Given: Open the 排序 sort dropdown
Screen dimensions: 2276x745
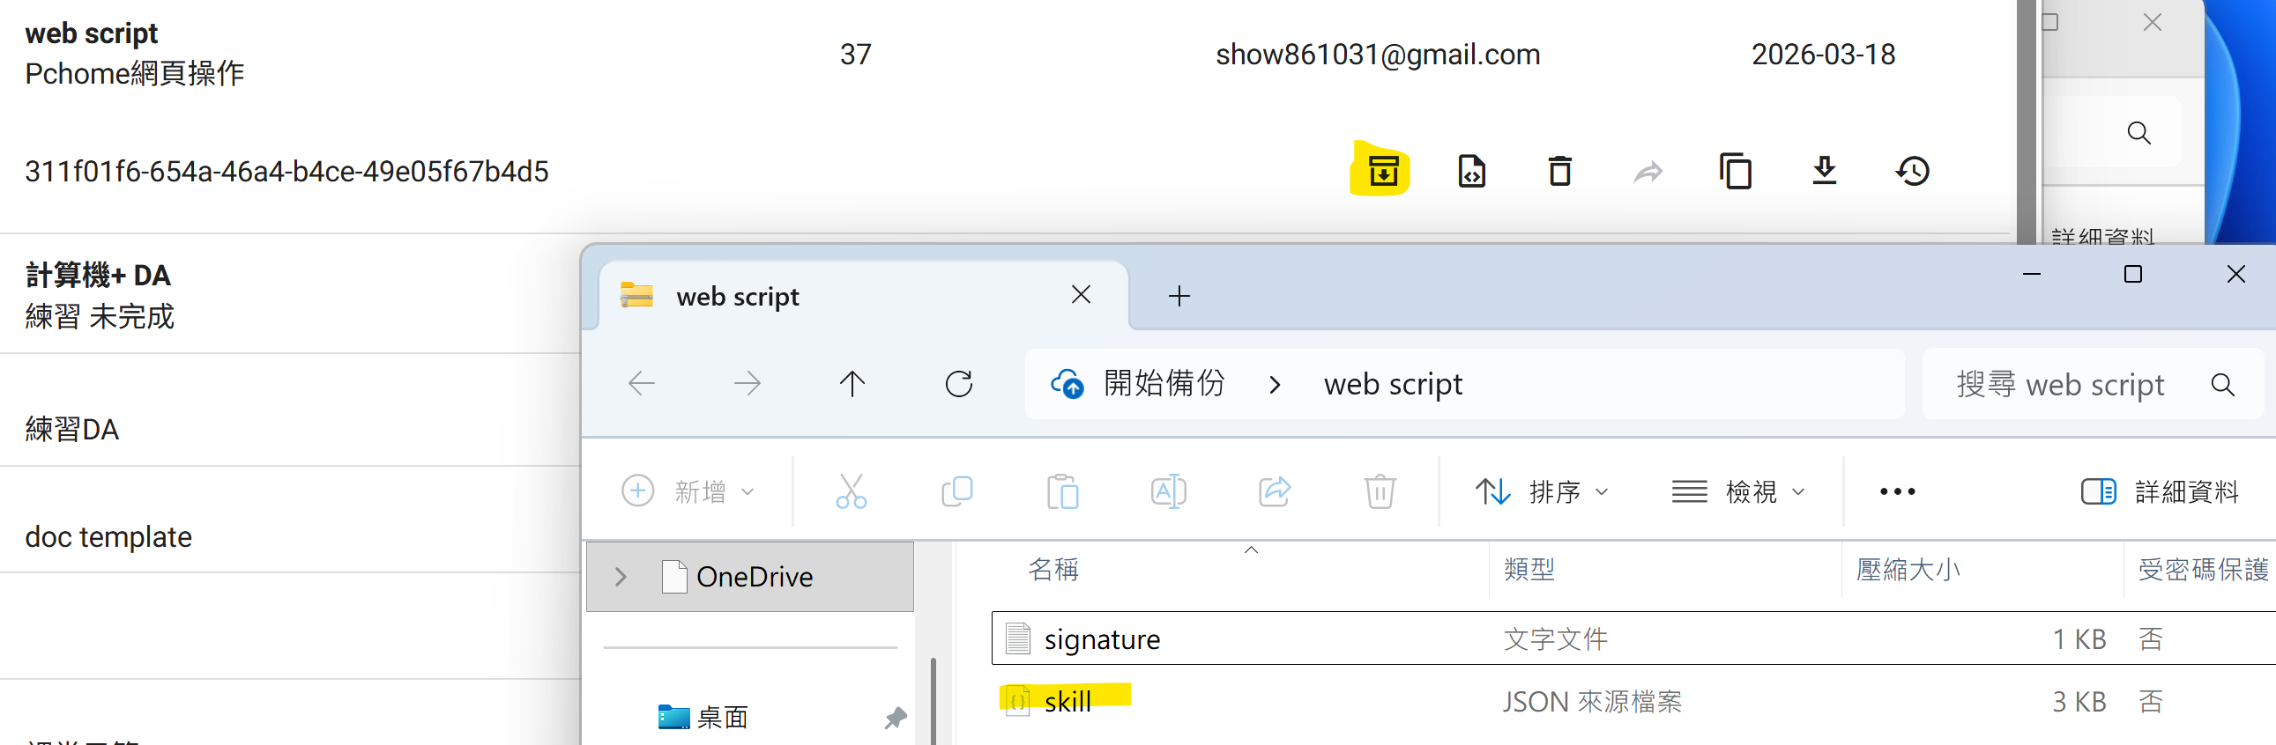Looking at the screenshot, I should pyautogui.click(x=1542, y=491).
